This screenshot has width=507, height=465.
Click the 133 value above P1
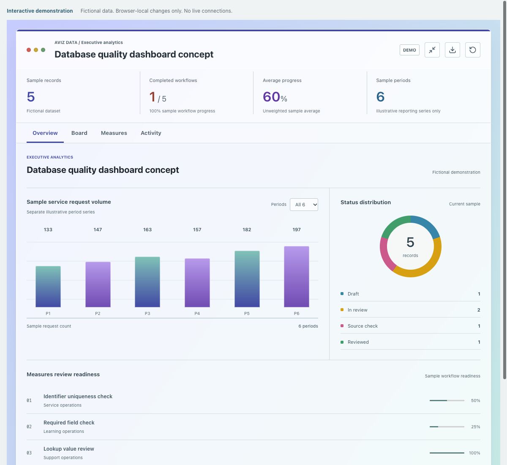coord(48,230)
